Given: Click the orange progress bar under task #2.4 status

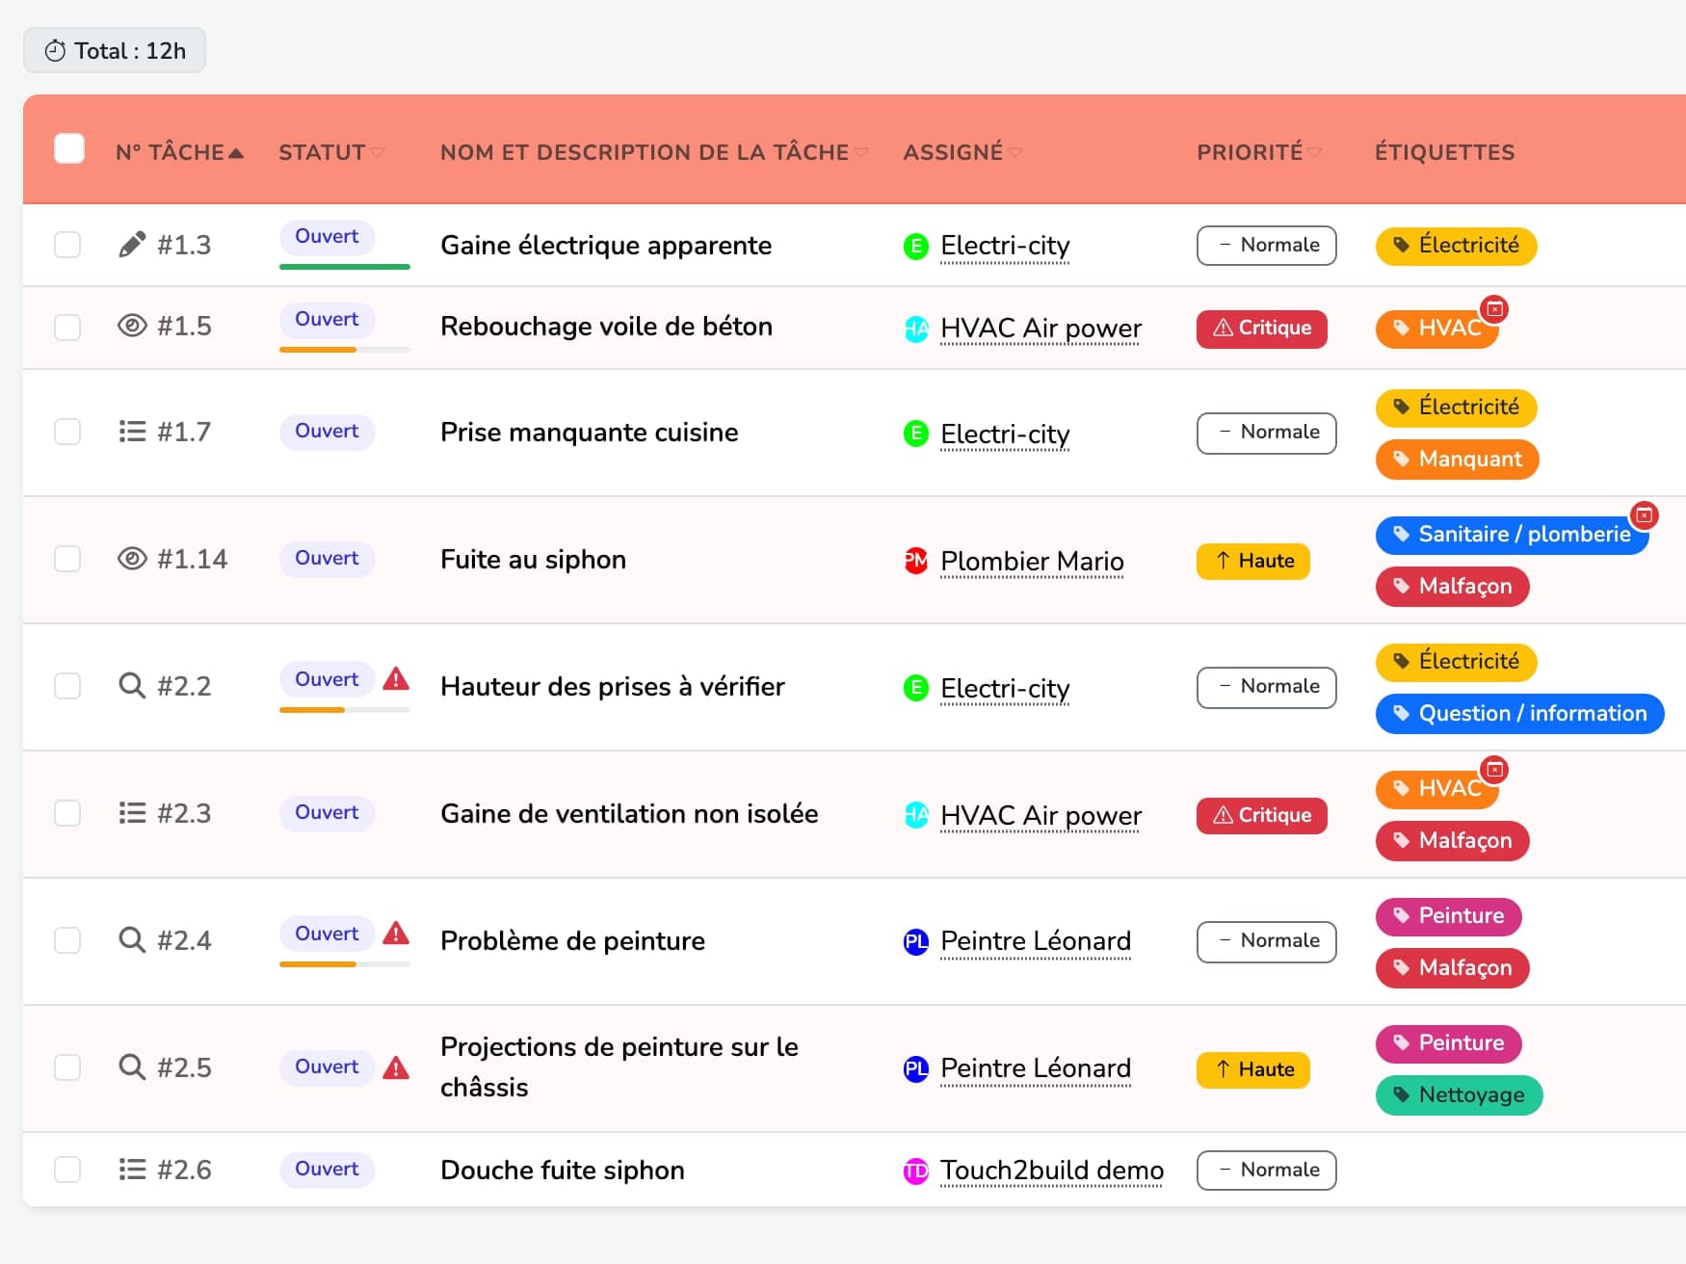Looking at the screenshot, I should 318,964.
